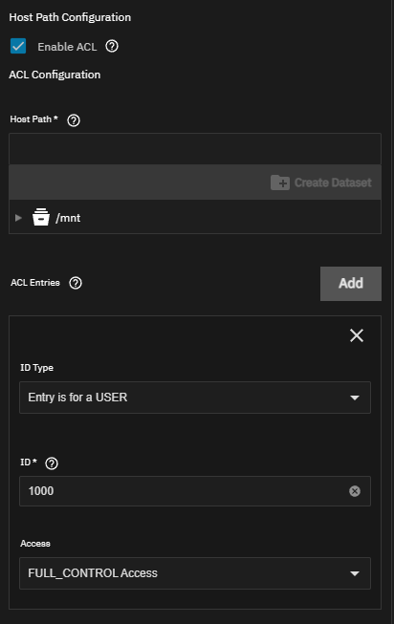Click Add to create ACL entry

point(351,284)
